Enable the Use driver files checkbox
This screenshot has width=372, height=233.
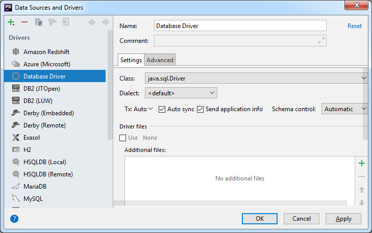click(x=122, y=138)
